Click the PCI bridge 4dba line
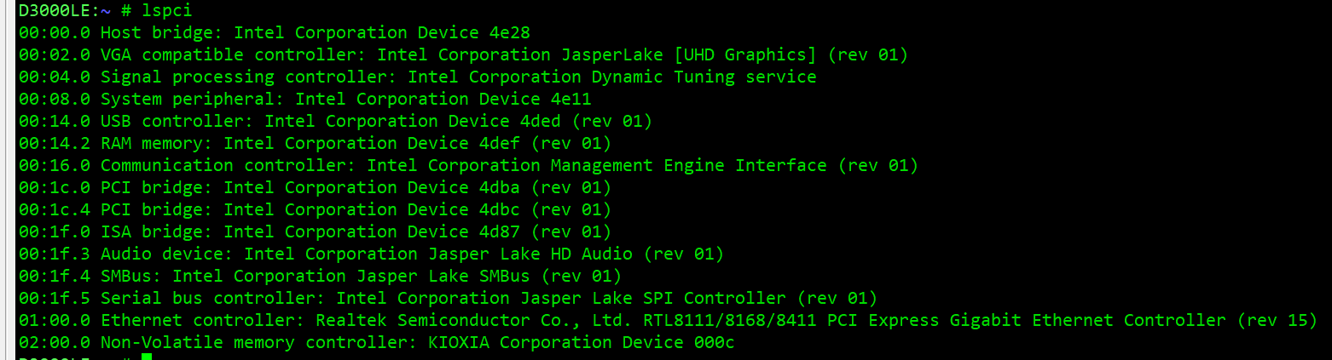 pyautogui.click(x=315, y=188)
